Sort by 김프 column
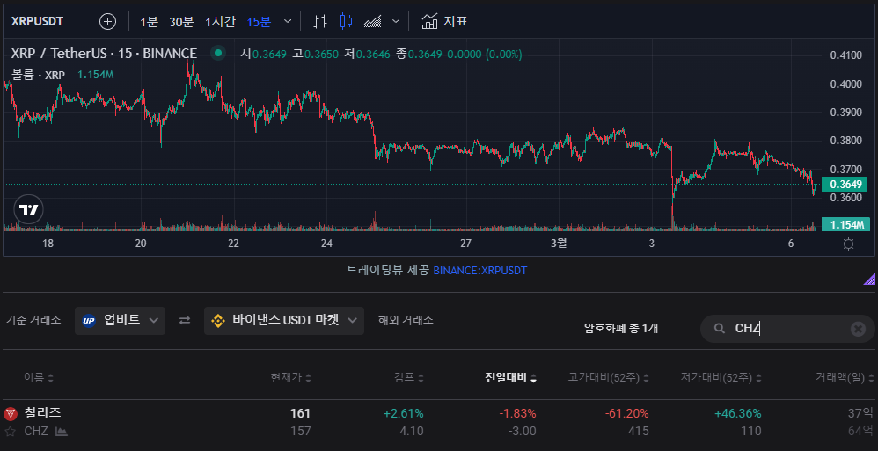Viewport: 878px width, 451px height. tap(411, 378)
